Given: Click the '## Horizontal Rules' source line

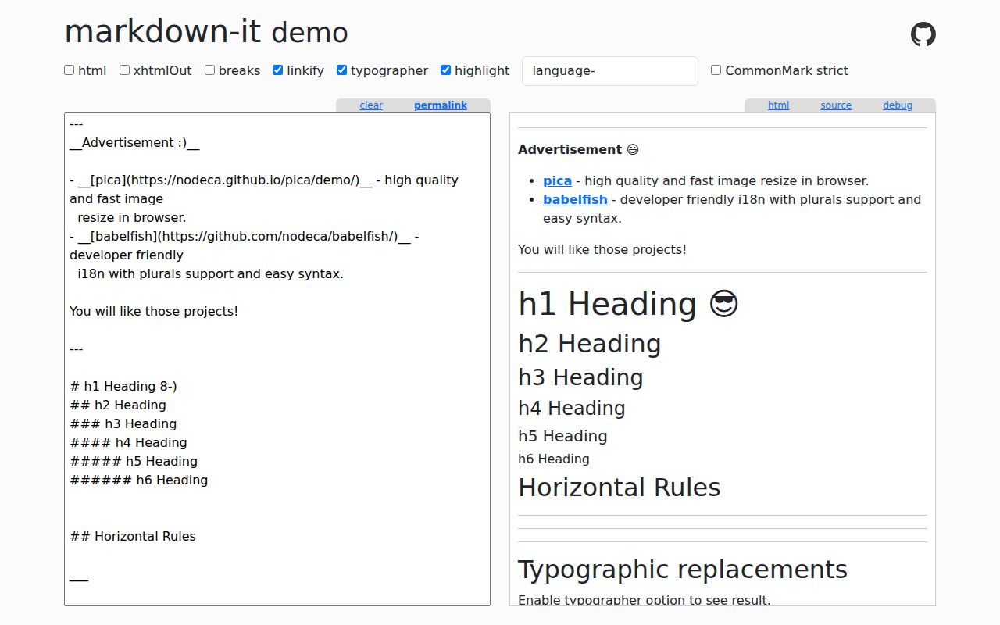Looking at the screenshot, I should (133, 536).
